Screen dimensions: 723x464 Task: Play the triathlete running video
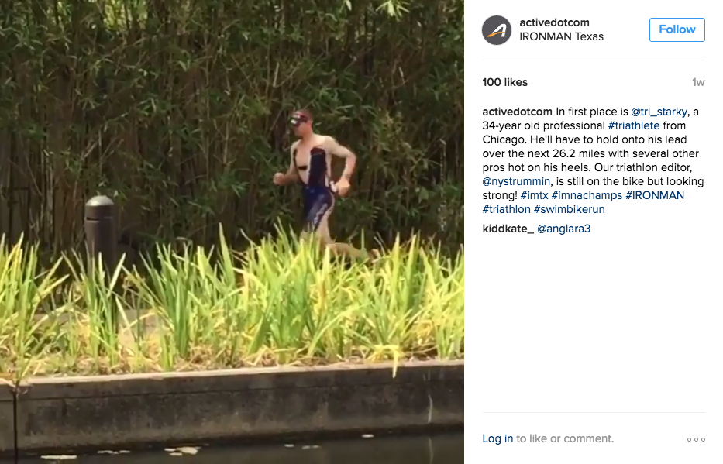(232, 232)
